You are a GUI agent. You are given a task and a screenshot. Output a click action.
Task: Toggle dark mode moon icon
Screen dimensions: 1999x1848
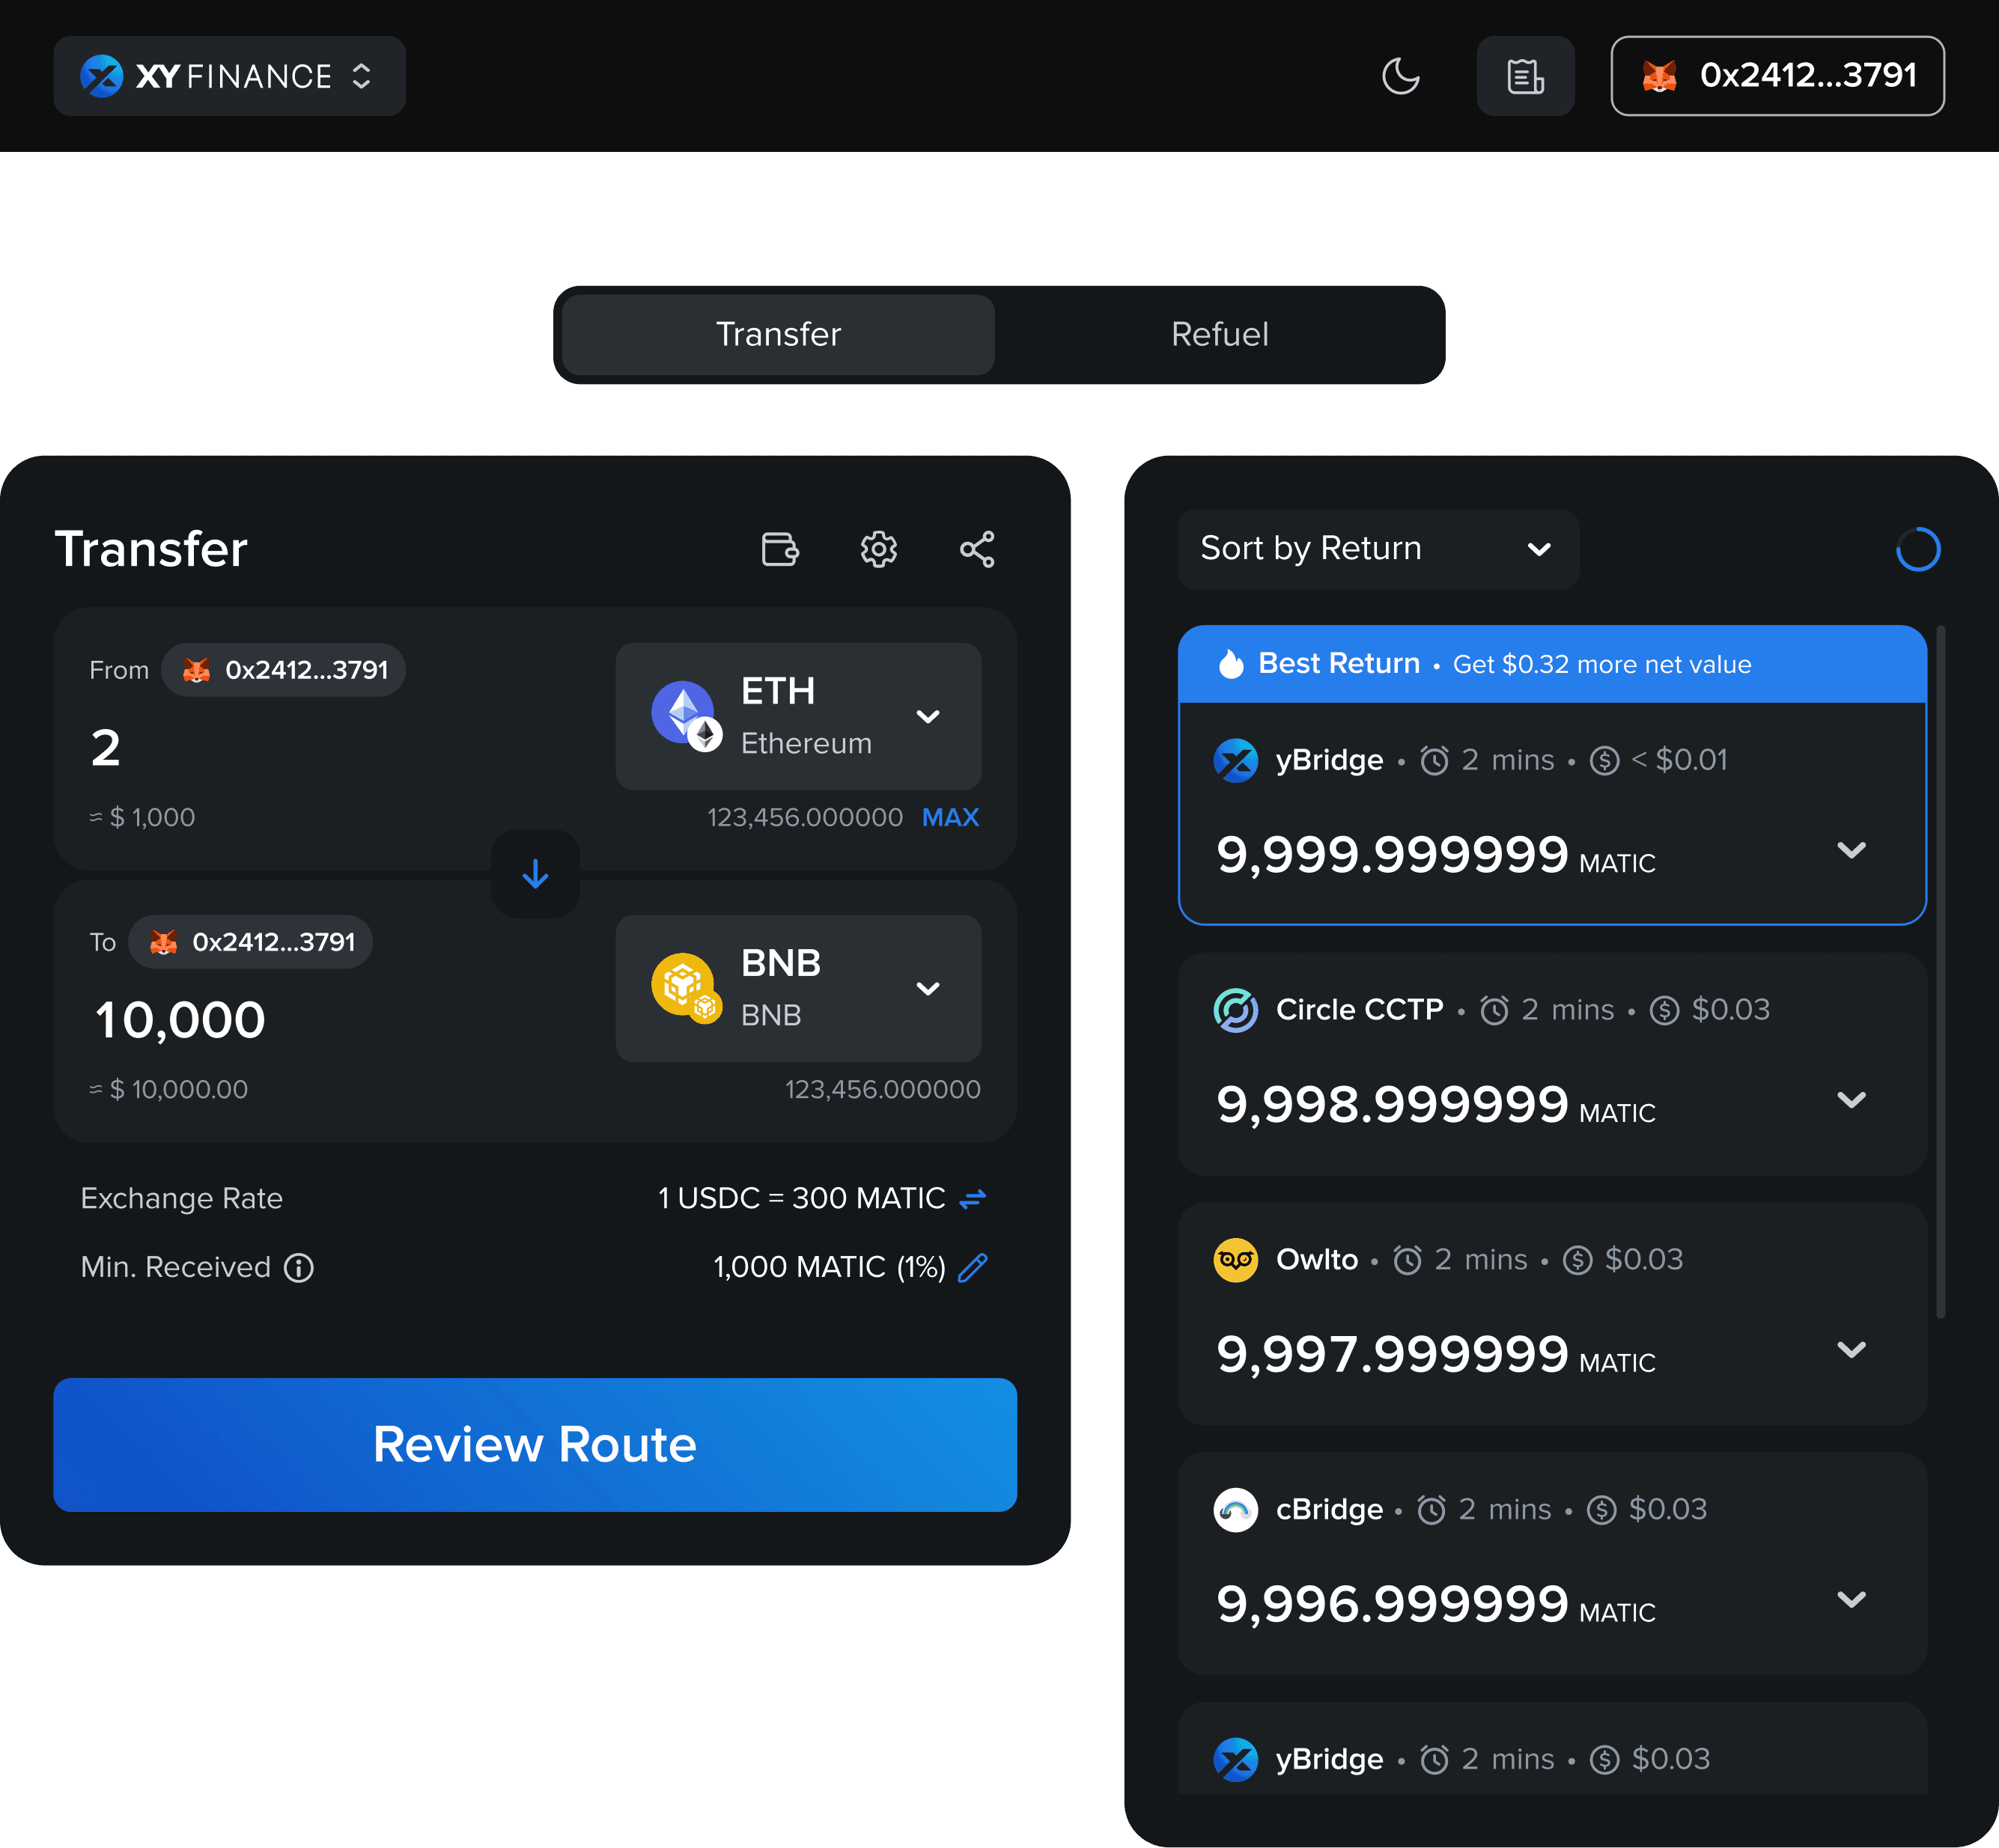pos(1400,76)
